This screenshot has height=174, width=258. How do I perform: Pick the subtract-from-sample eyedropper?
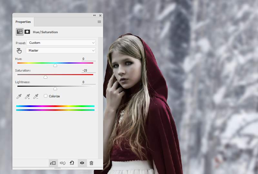click(x=36, y=96)
